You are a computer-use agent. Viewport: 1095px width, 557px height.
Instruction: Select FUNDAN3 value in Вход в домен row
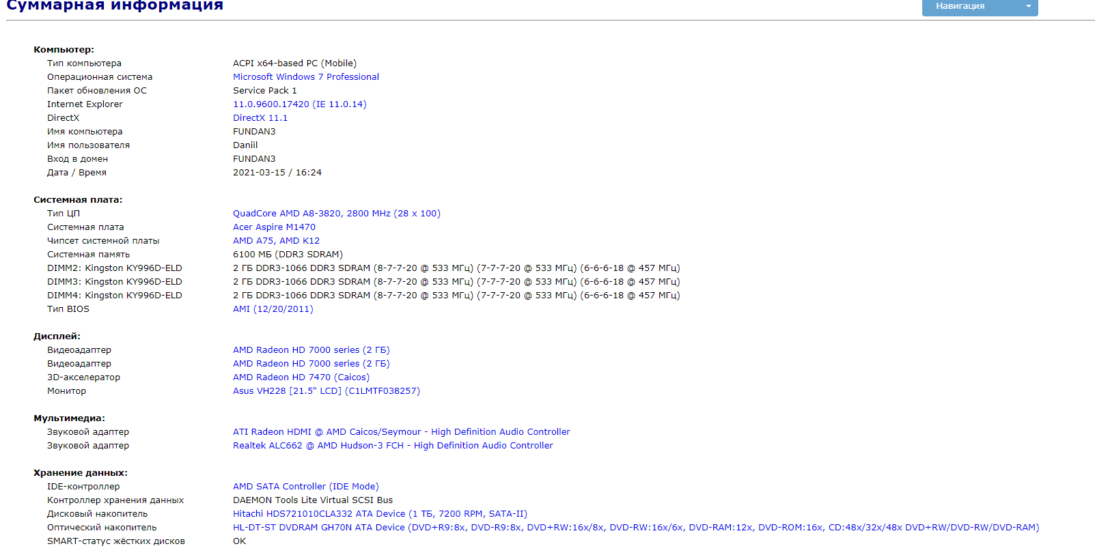click(254, 159)
